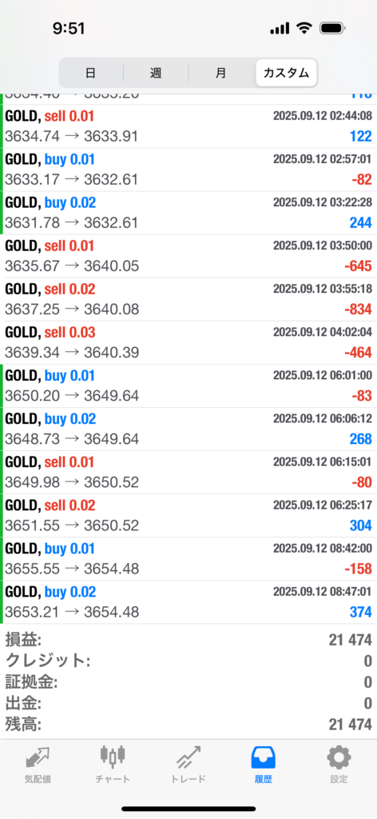Viewport: 377px width, 819px height.
Task: Open the sell 0.02 trade with 304 profit
Action: [188, 516]
